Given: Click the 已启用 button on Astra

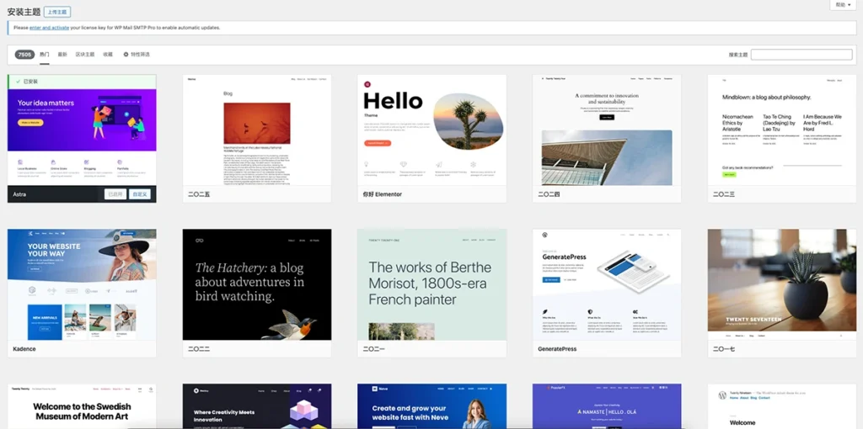Looking at the screenshot, I should click(115, 194).
